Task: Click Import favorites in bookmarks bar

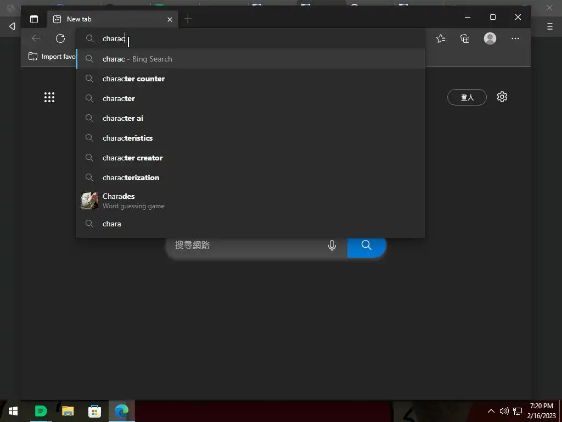Action: 52,57
